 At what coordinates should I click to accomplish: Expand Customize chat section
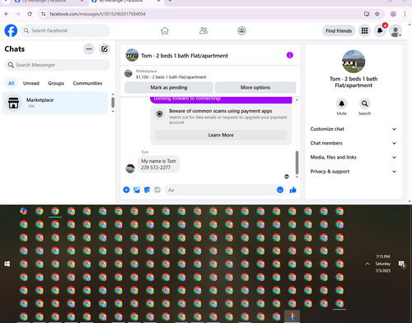[x=353, y=129]
